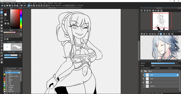Open the layer blend mode dropdown

tap(165, 66)
